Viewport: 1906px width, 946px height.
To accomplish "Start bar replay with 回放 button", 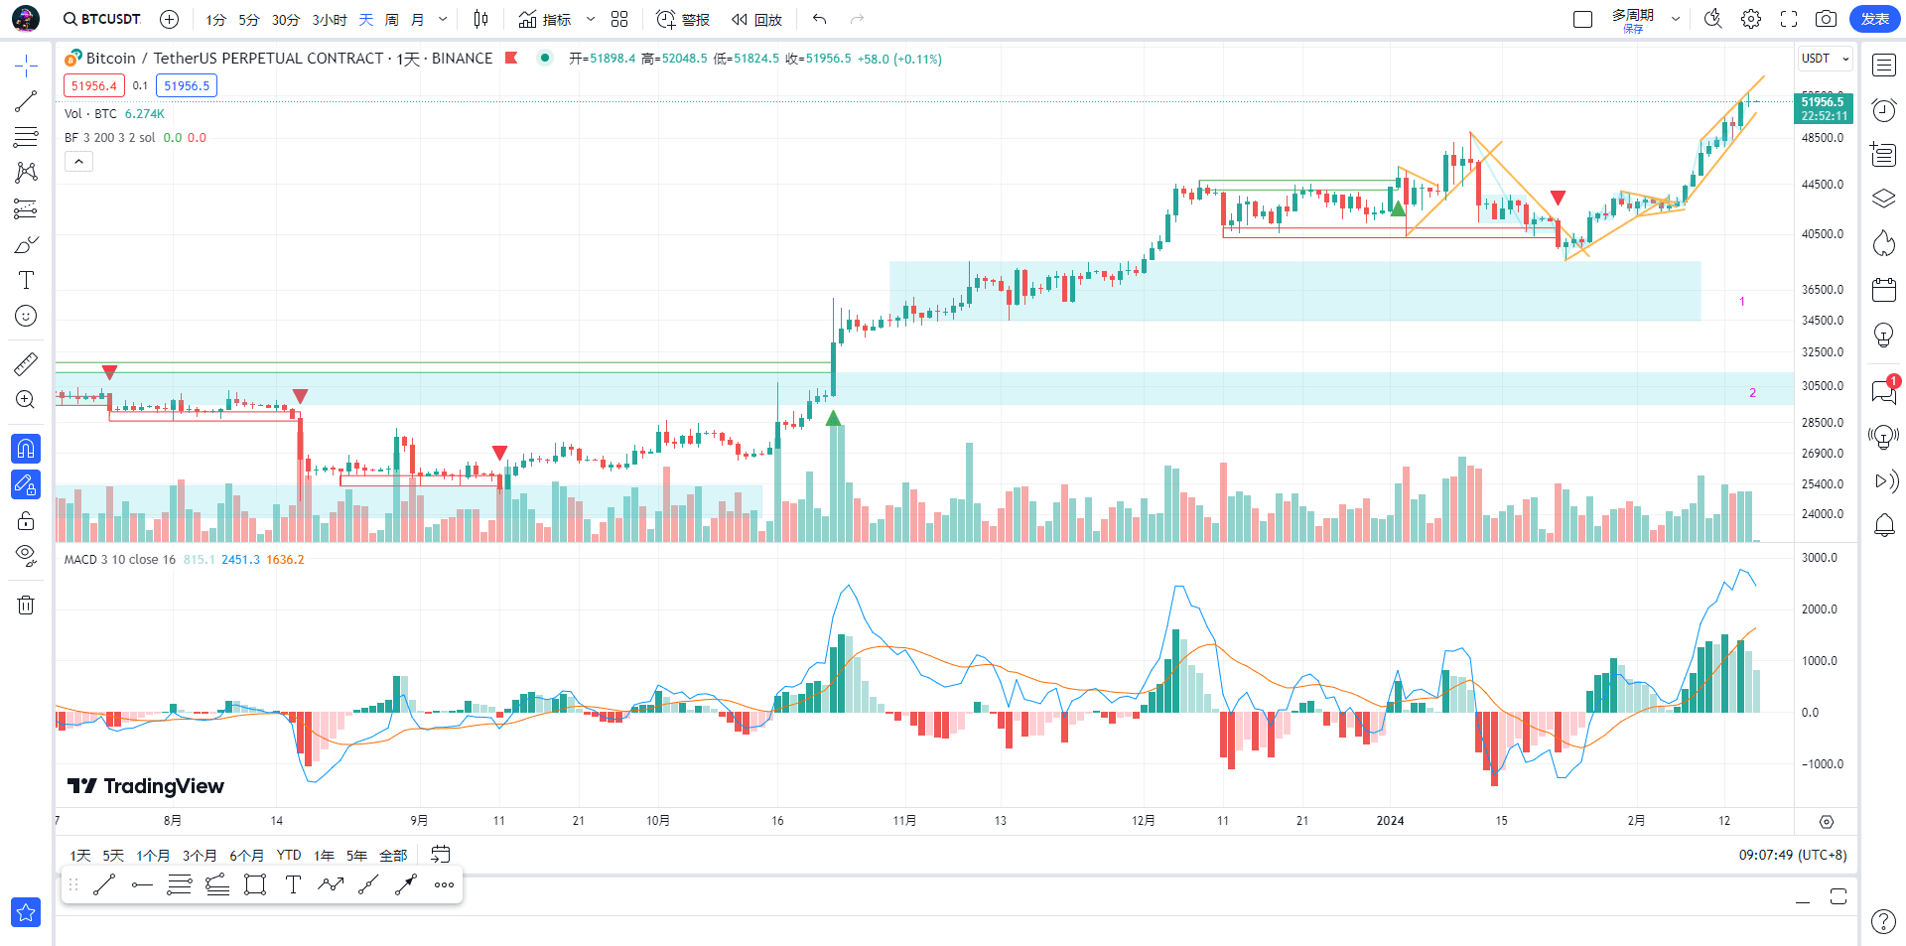I will pyautogui.click(x=757, y=19).
